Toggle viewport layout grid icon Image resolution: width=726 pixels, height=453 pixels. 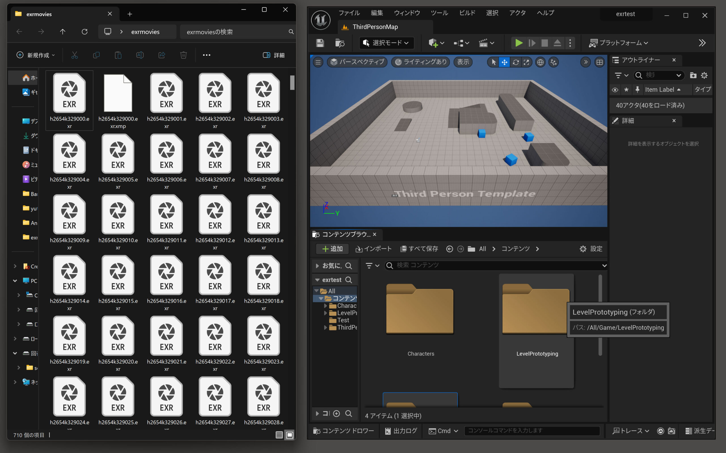pyautogui.click(x=600, y=62)
